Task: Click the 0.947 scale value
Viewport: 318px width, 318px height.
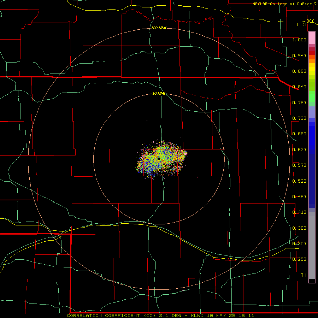Action: click(299, 55)
